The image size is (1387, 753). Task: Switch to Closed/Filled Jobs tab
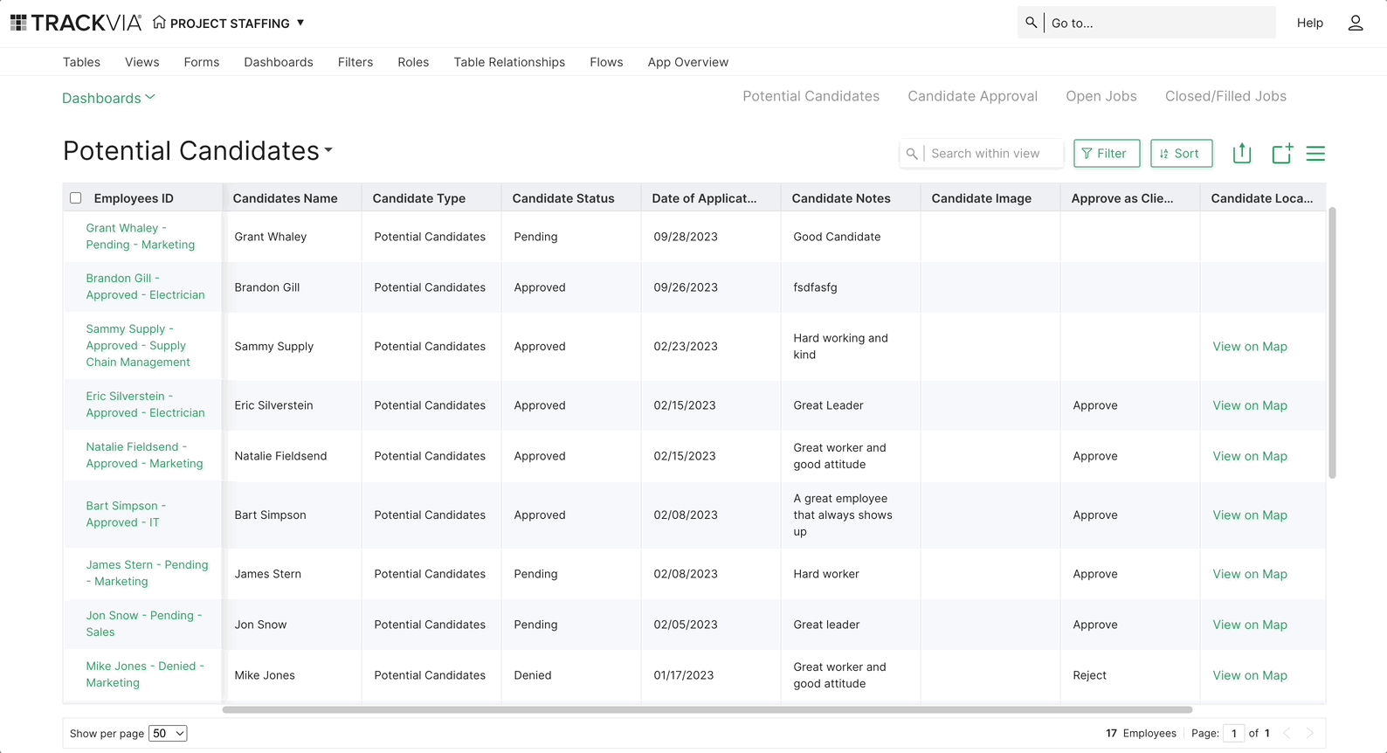[1225, 96]
